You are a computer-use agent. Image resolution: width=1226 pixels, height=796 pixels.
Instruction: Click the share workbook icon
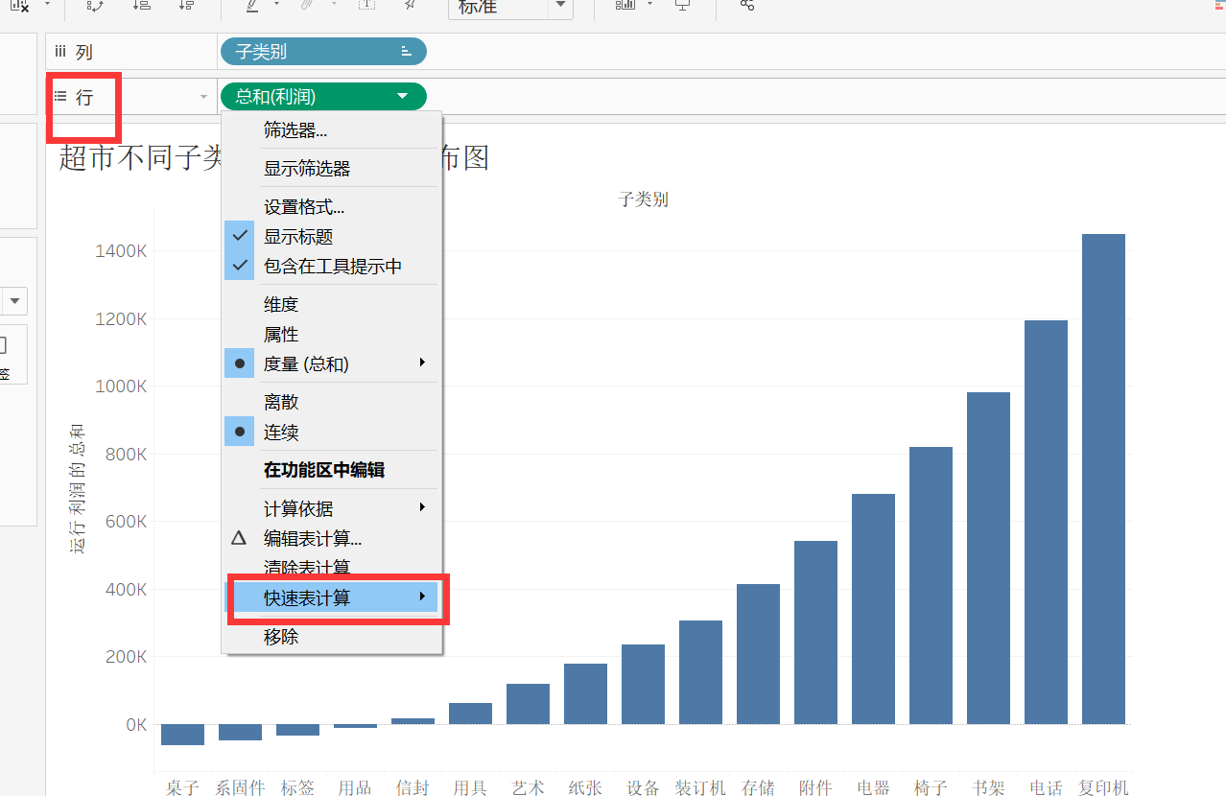tap(747, 5)
